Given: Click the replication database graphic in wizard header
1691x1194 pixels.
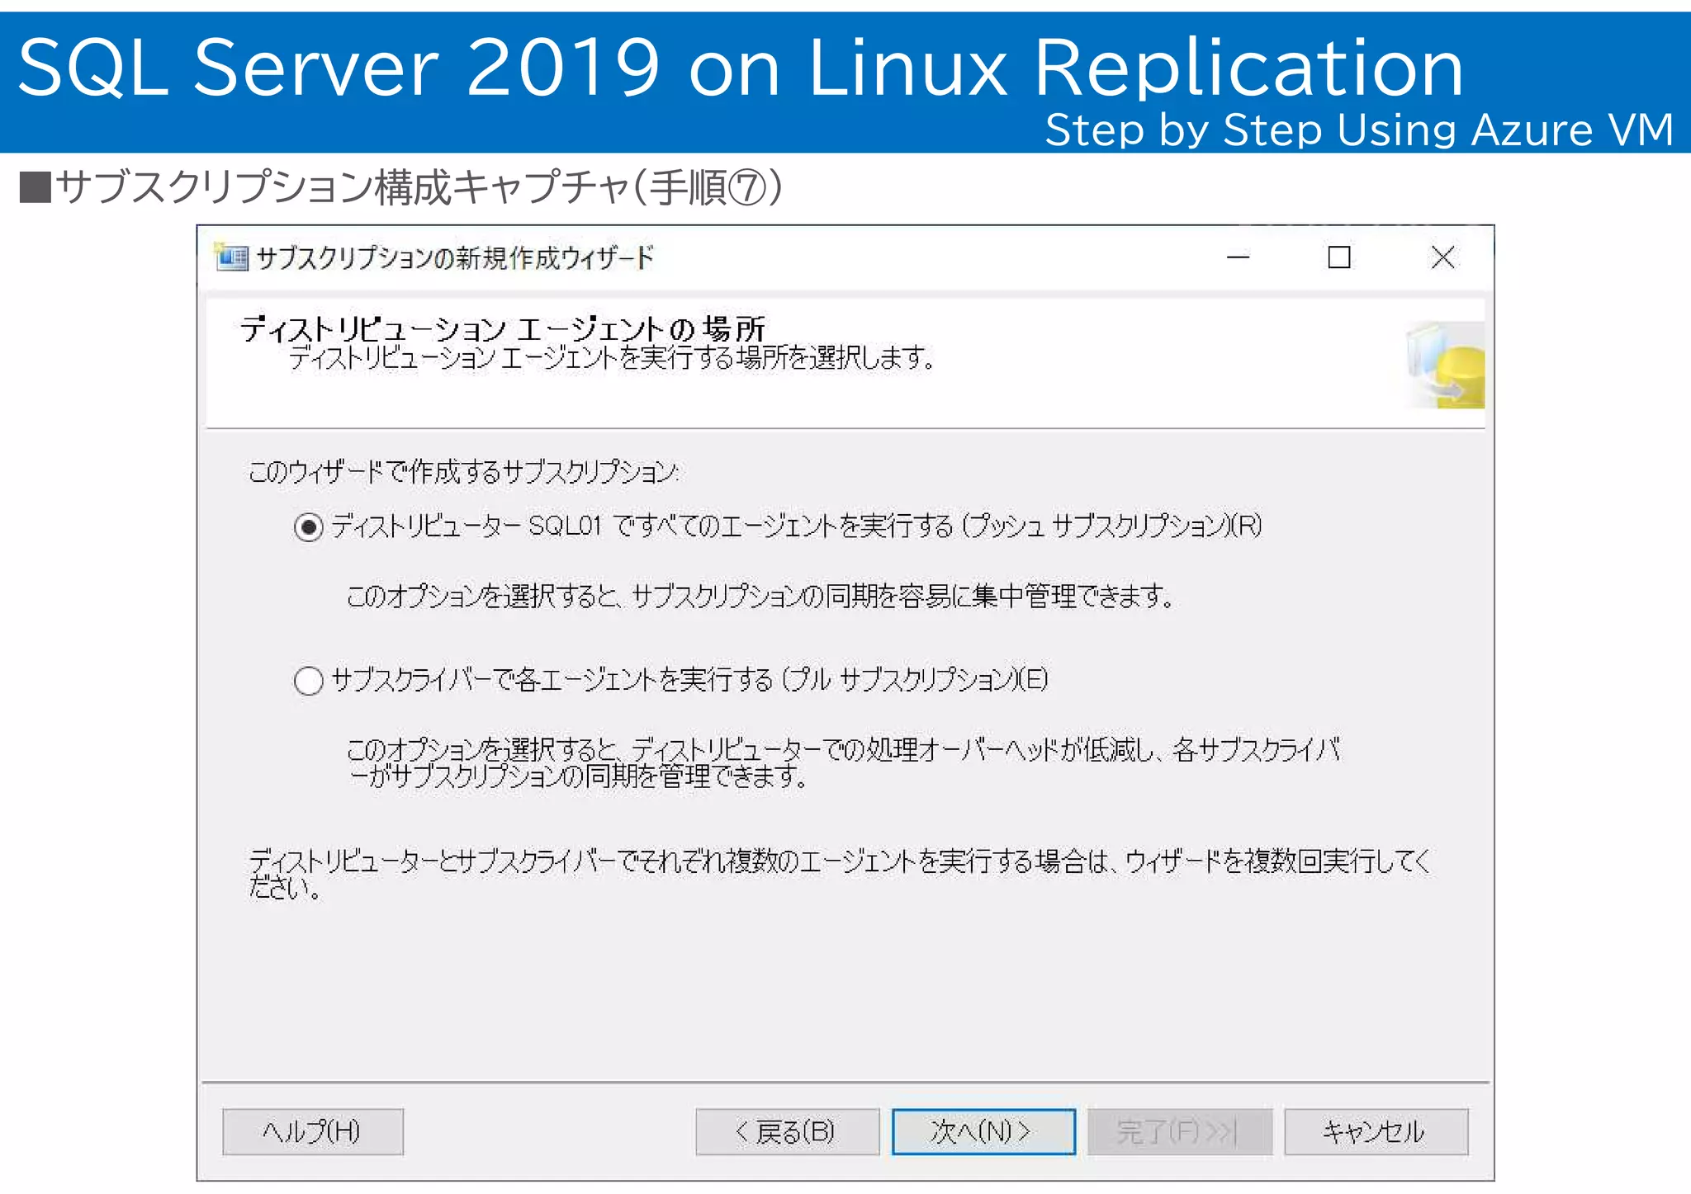Looking at the screenshot, I should (x=1446, y=366).
